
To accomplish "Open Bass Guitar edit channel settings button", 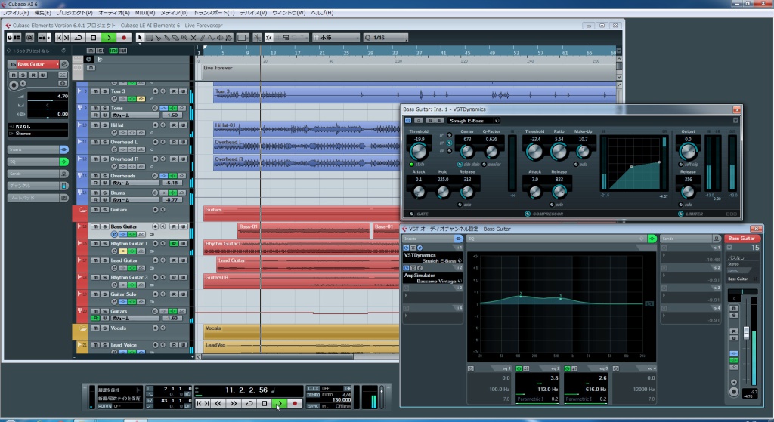I will (64, 64).
